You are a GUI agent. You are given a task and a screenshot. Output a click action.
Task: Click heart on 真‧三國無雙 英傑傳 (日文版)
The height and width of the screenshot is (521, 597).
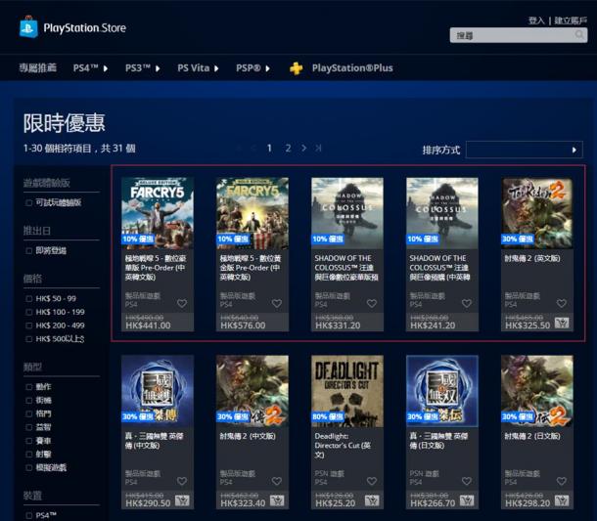[x=467, y=481]
